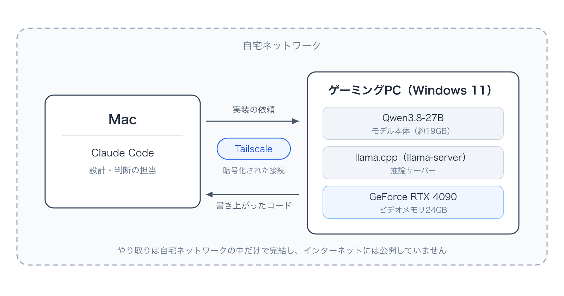This screenshot has height=296, width=564.
Task: Click the footer note about 自宅ネットワーク
Action: 282,251
